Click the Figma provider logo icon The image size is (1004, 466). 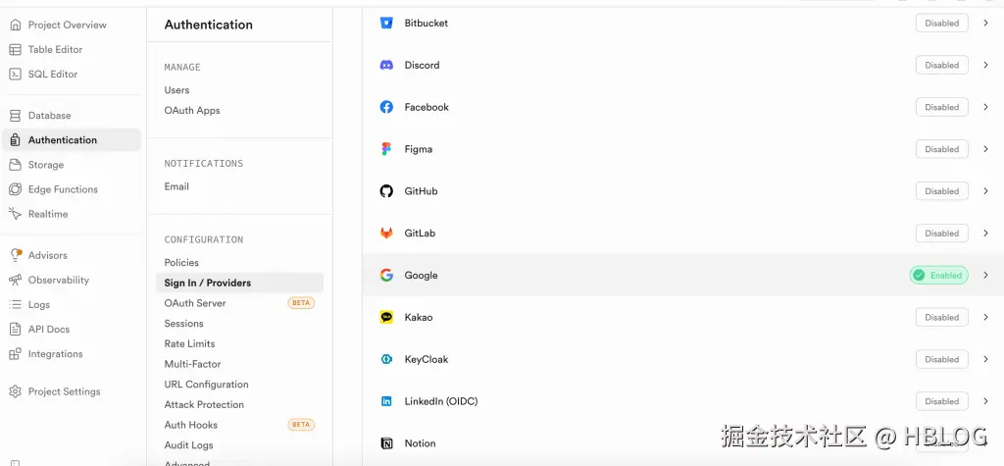coord(386,149)
